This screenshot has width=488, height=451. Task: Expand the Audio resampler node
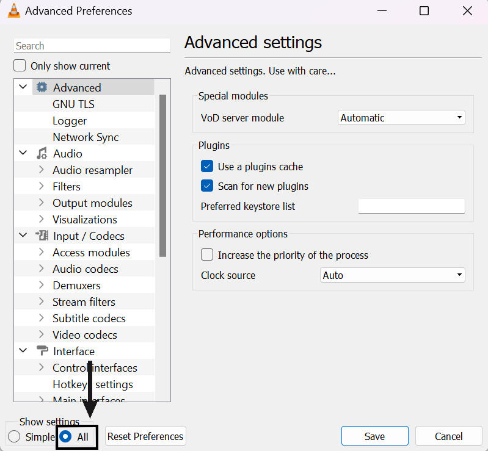[42, 170]
